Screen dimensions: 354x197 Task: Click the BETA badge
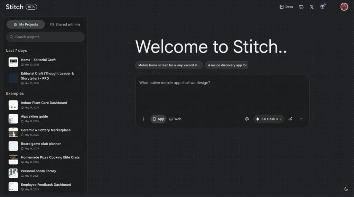click(x=31, y=7)
